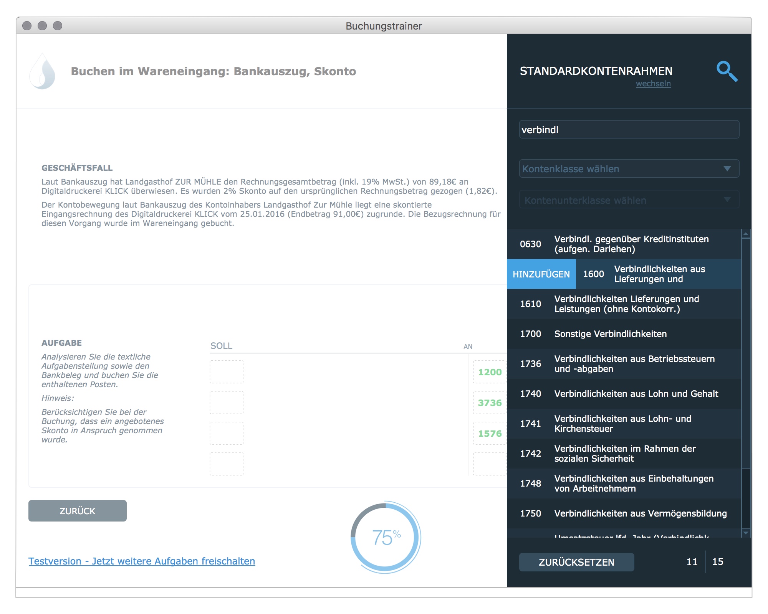The width and height of the screenshot is (768, 614).
Task: Click the wechseln link under Standardkontenrahmen
Action: click(653, 84)
